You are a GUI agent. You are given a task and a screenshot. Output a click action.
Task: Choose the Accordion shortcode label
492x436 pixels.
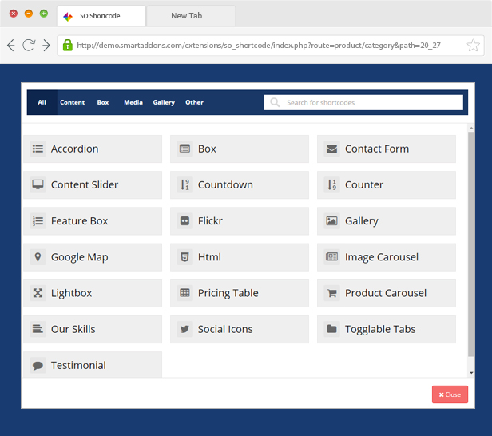[x=75, y=149]
